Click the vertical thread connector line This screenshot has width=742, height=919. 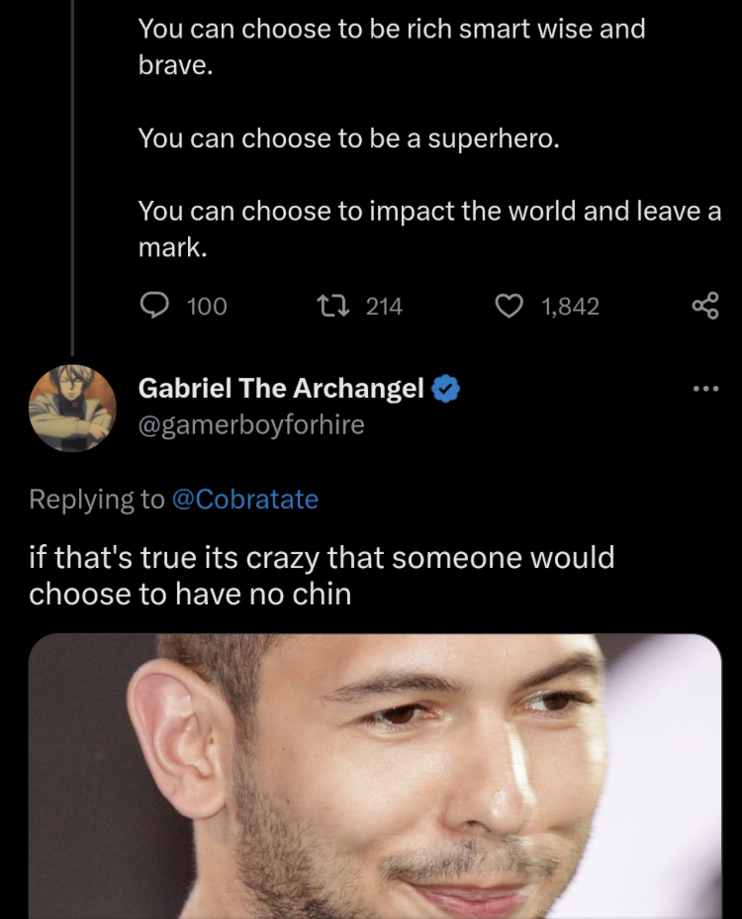pyautogui.click(x=72, y=178)
